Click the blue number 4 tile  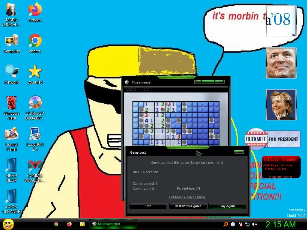pyautogui.click(x=146, y=120)
